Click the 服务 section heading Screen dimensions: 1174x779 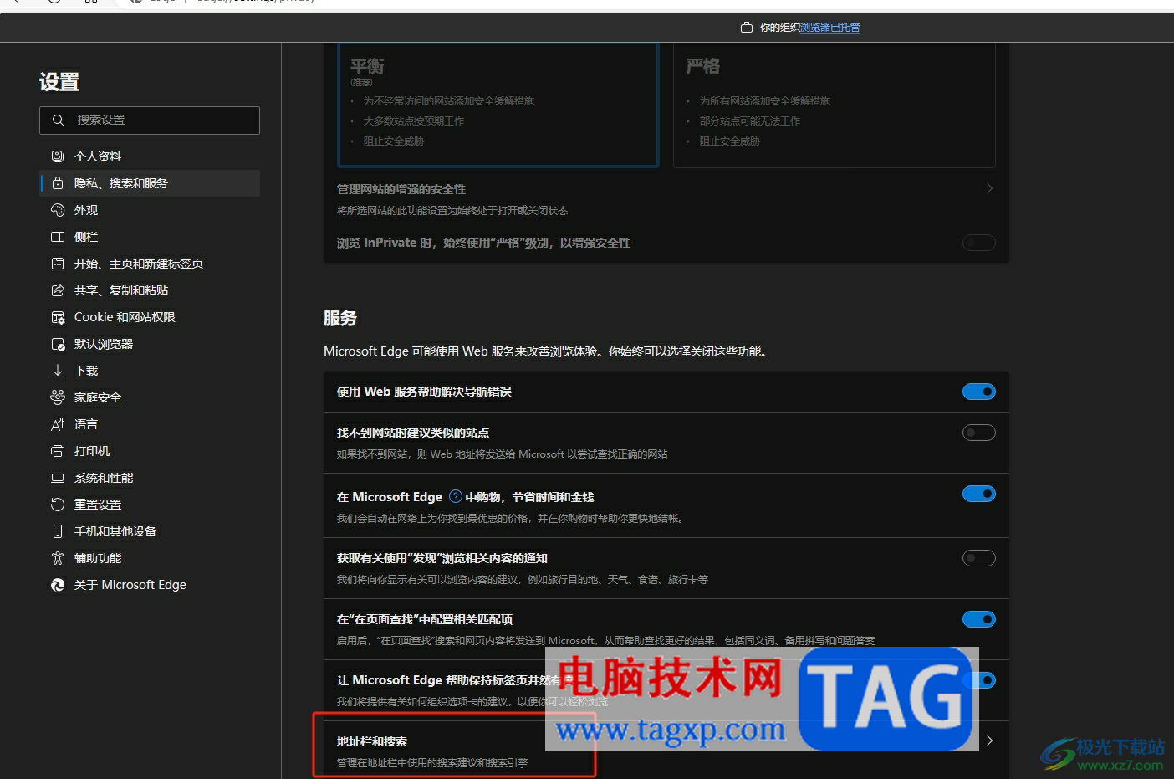(x=340, y=318)
